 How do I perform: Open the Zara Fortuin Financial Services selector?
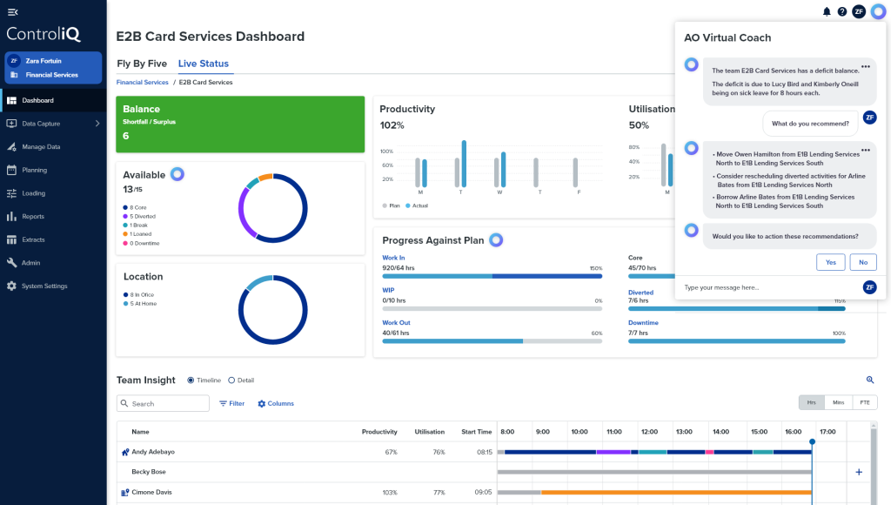pos(53,68)
